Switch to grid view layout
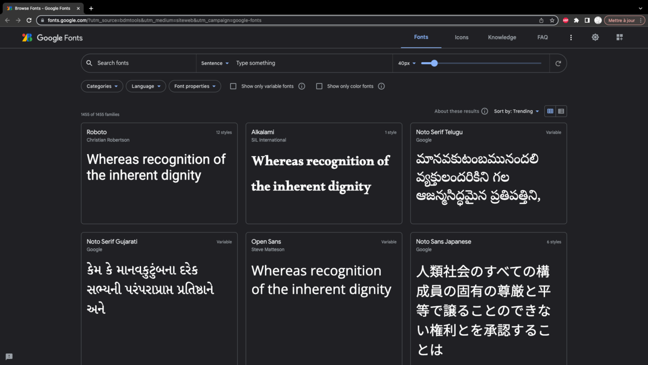648x365 pixels. coord(550,111)
